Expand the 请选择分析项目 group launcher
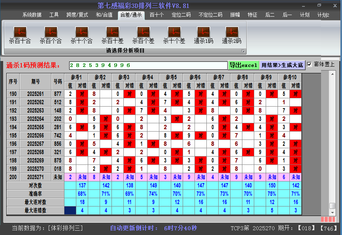Viewport: 342px width, 235px height. [x=243, y=51]
